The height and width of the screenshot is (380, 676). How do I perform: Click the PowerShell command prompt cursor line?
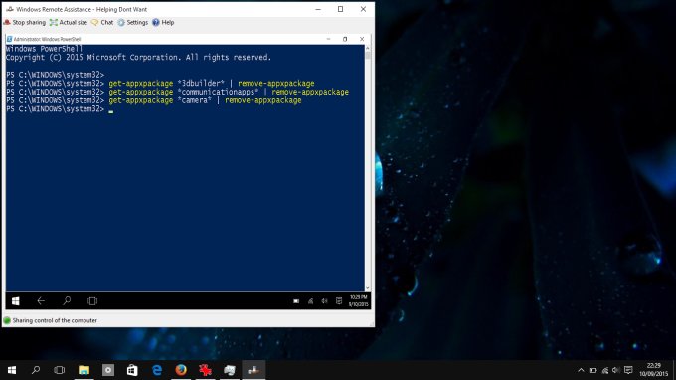point(60,109)
